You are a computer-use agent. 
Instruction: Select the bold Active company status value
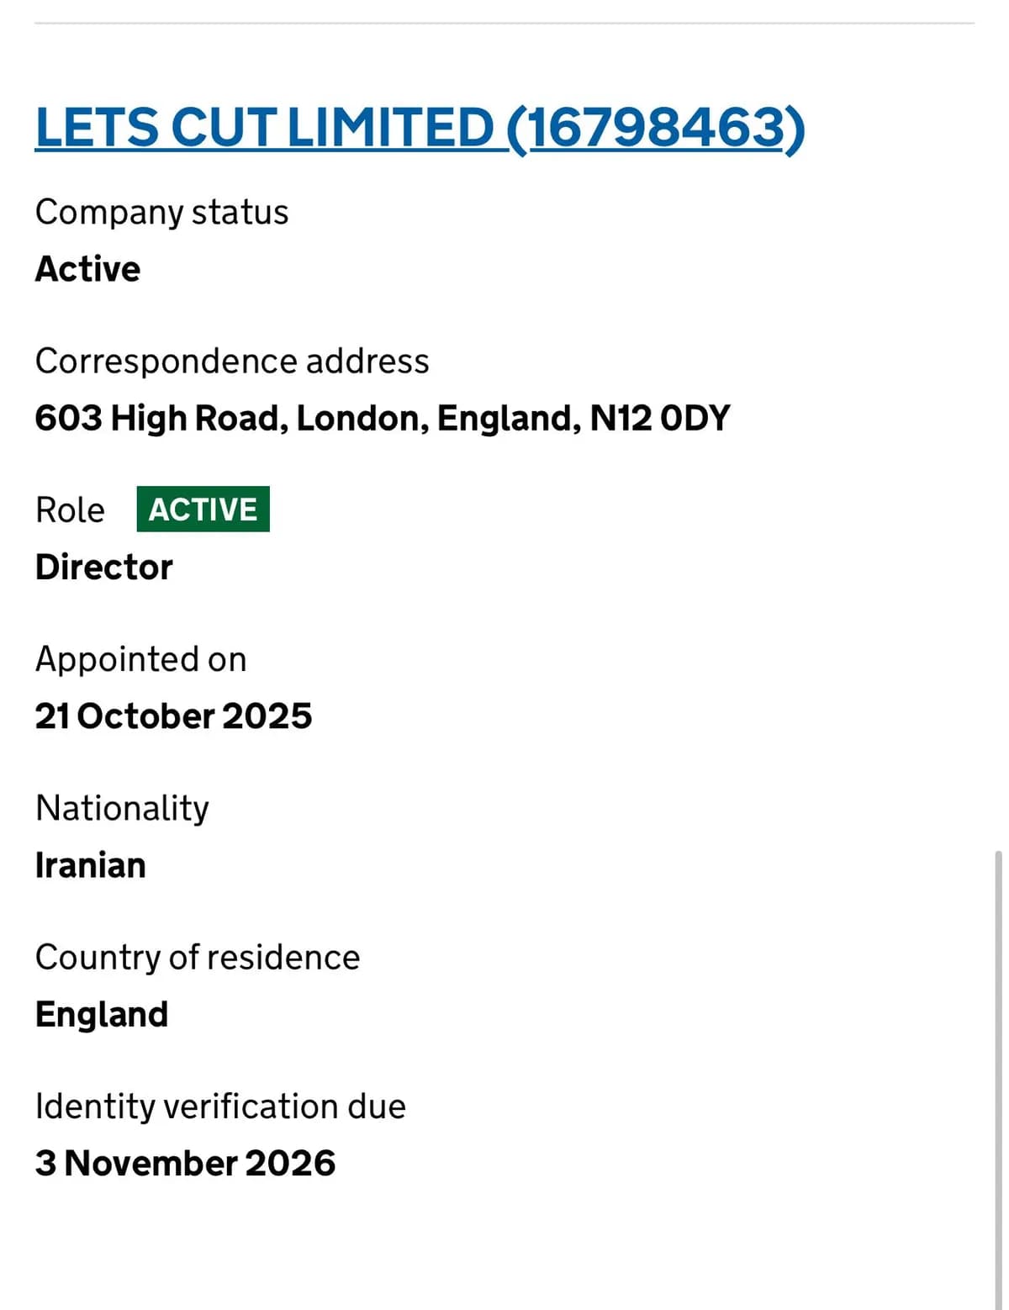[87, 269]
